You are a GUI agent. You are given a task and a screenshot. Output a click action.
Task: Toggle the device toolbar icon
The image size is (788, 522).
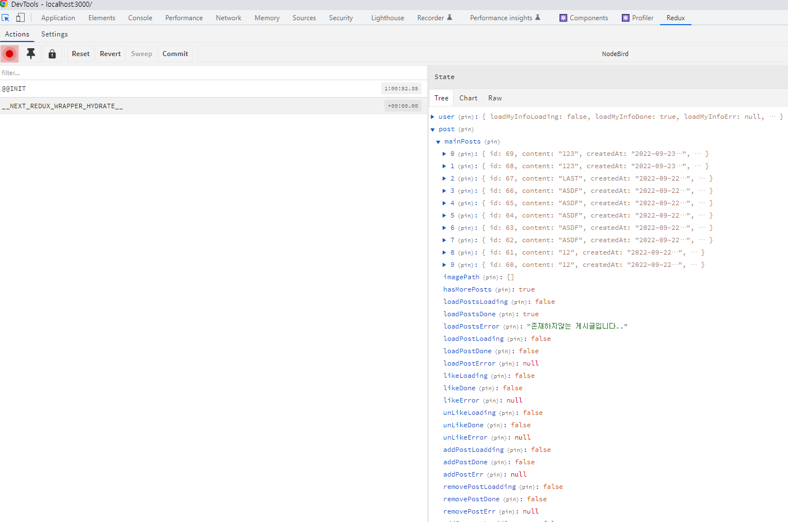pos(20,18)
